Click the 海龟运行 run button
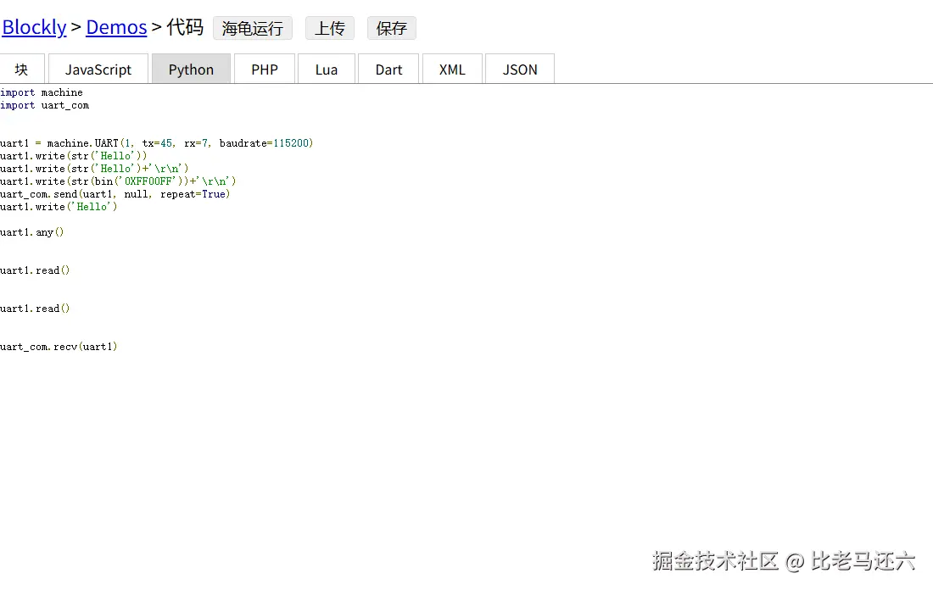The width and height of the screenshot is (933, 590). click(253, 28)
